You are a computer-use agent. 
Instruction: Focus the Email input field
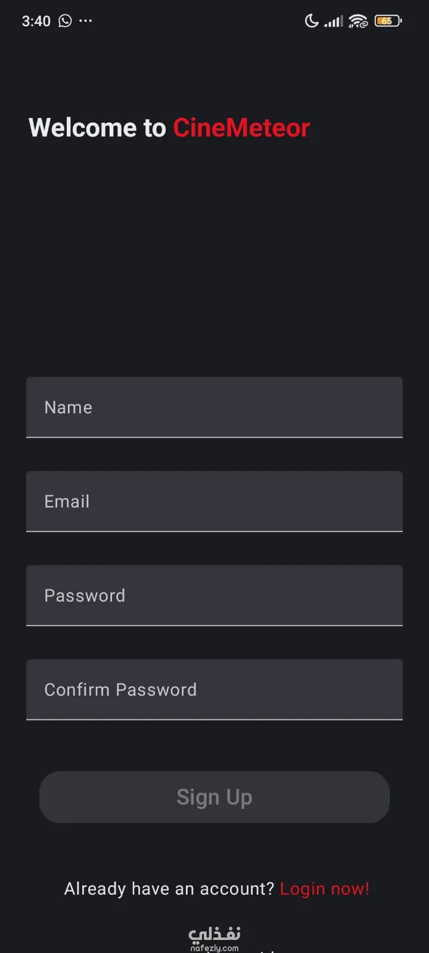(x=214, y=502)
